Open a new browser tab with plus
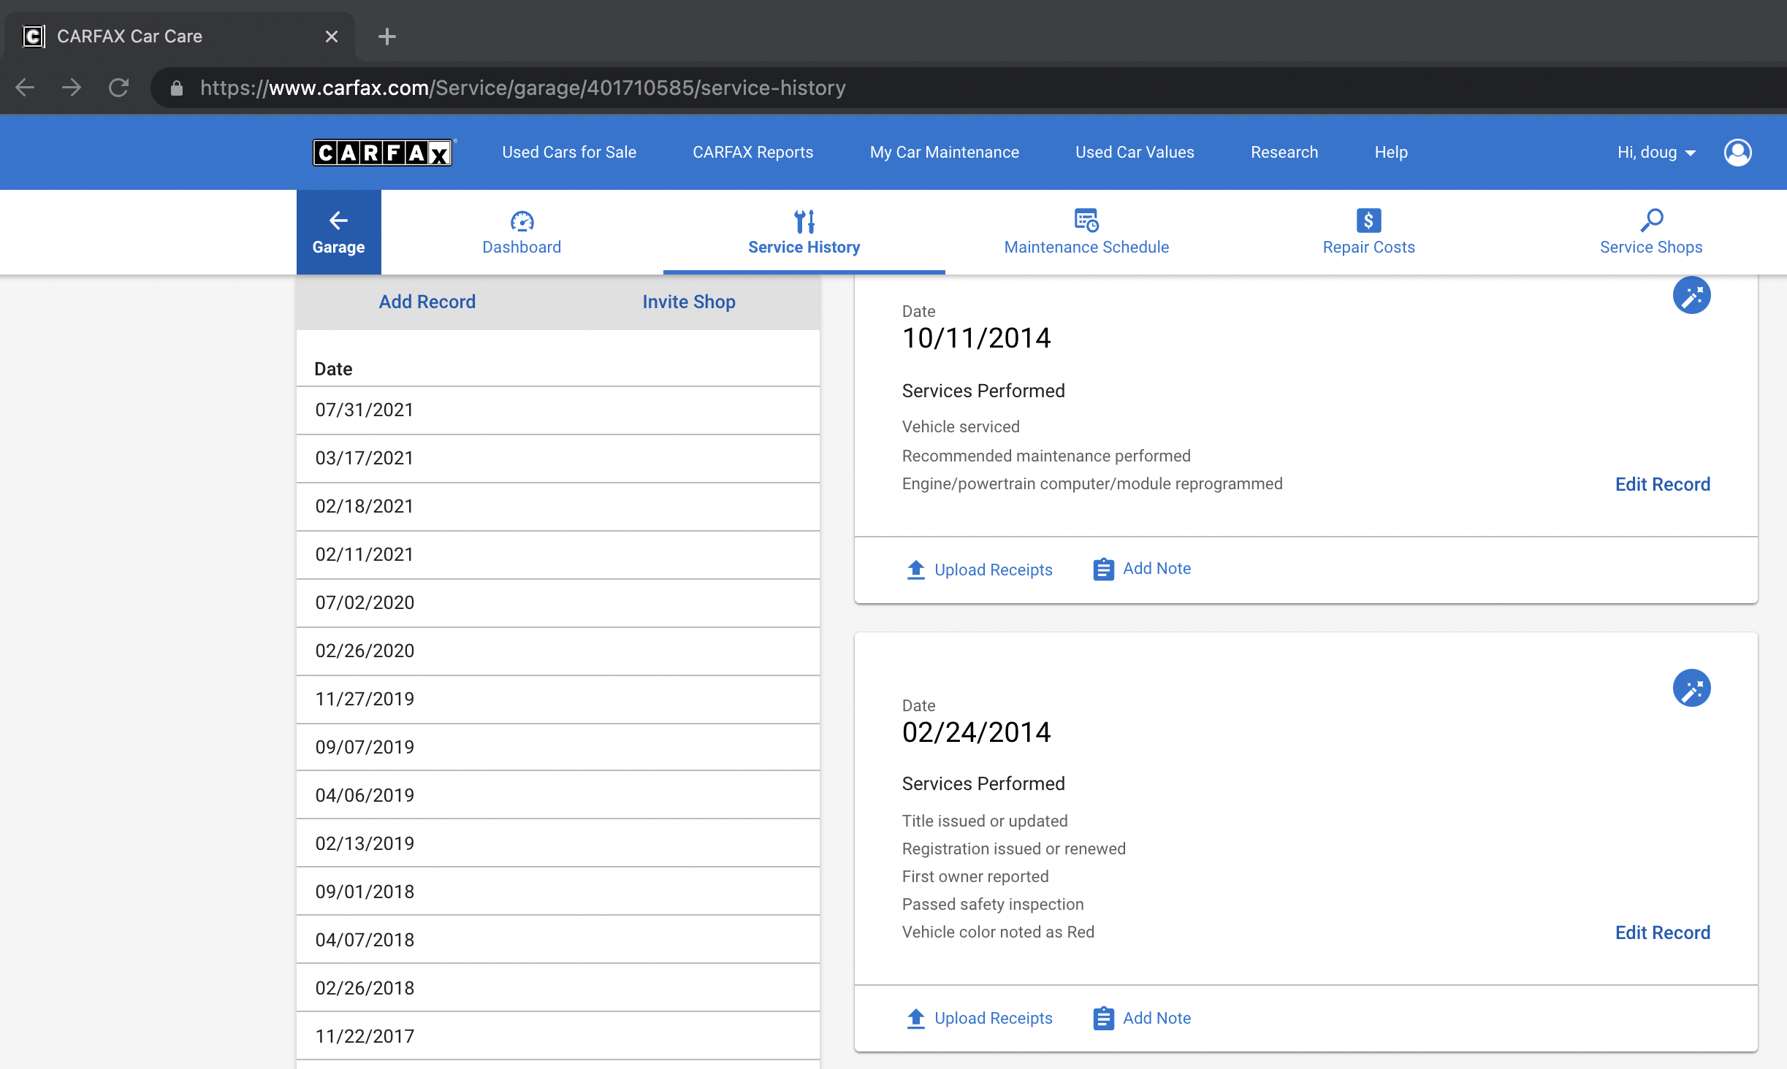Screen dimensions: 1787x1069 pyautogui.click(x=387, y=37)
